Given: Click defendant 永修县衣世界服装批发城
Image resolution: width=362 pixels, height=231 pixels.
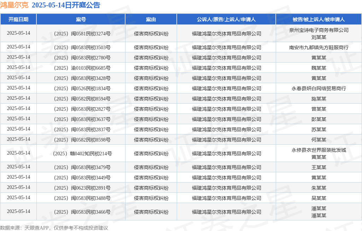Looking at the screenshot, I should pyautogui.click(x=319, y=150).
